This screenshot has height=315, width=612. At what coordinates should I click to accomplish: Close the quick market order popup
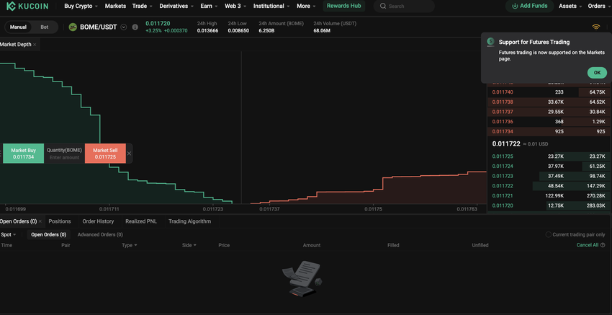[x=129, y=154]
